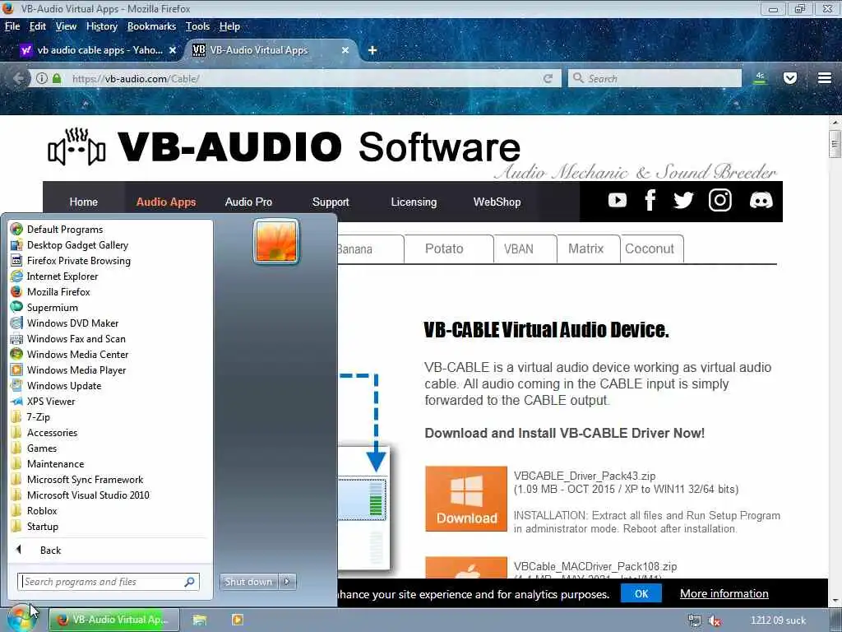842x632 pixels.
Task: Open the Firefox hamburger menu
Action: 824,78
